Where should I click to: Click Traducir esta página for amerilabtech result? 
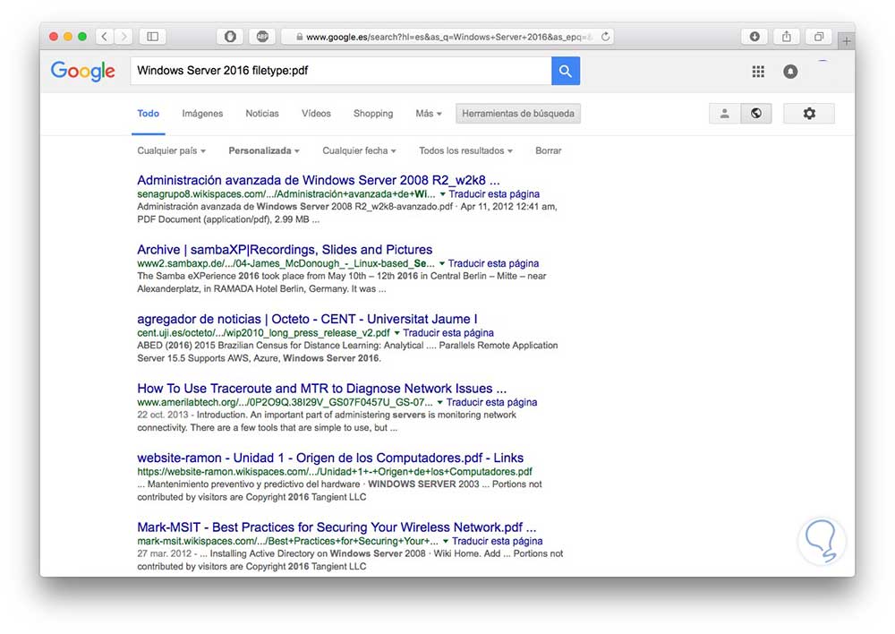[x=492, y=402]
